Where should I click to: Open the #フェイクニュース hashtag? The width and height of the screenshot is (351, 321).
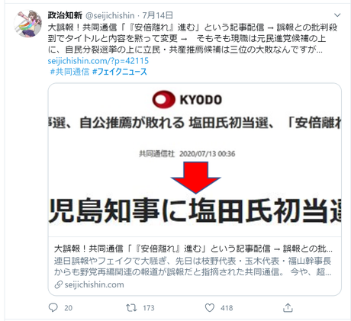(x=120, y=72)
